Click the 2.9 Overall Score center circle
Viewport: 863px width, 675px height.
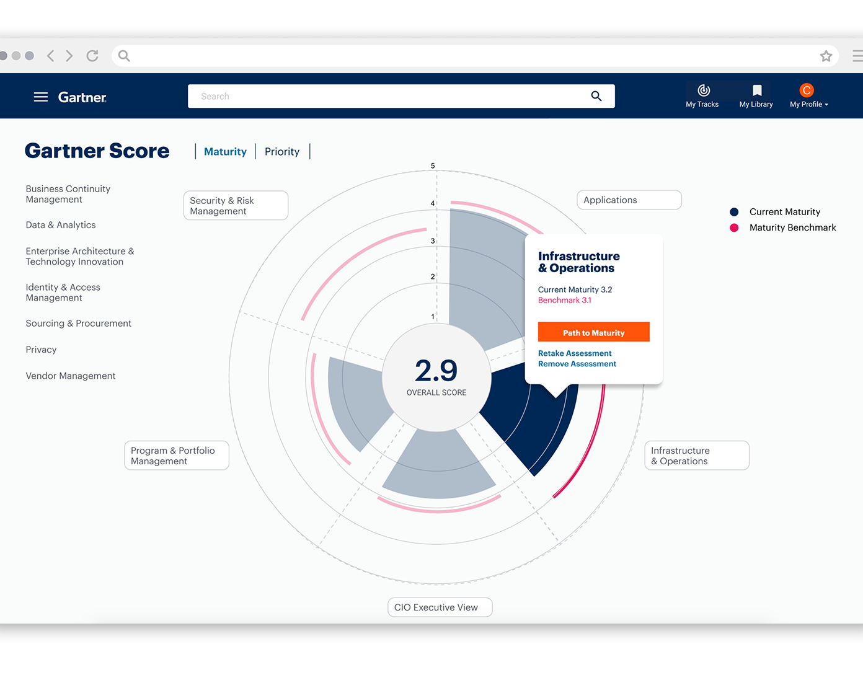[x=436, y=377]
